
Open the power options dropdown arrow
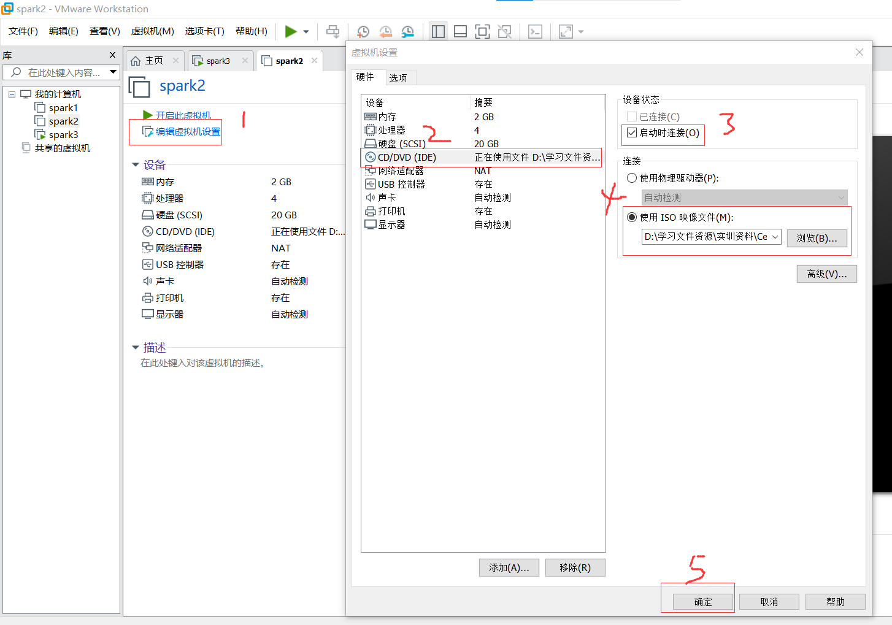pos(306,32)
